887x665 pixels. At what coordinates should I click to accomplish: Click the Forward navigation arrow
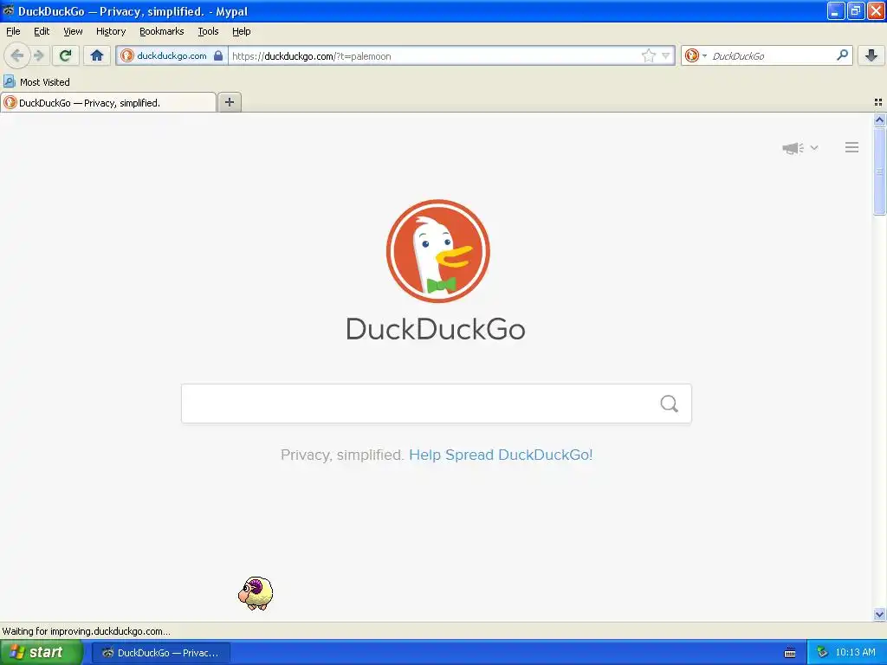click(39, 55)
